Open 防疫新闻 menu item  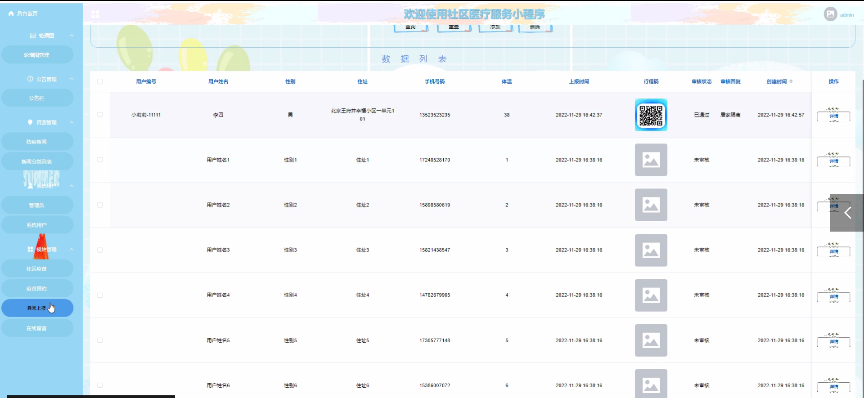coord(37,142)
